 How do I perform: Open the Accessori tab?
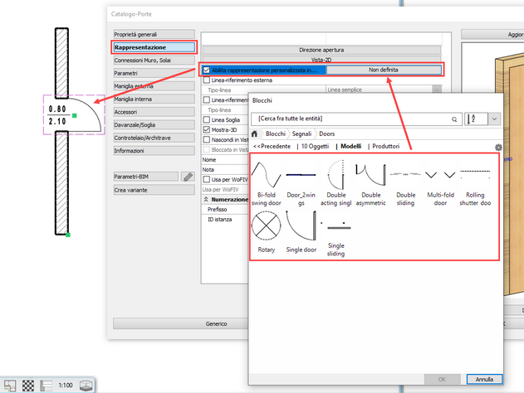coord(154,112)
